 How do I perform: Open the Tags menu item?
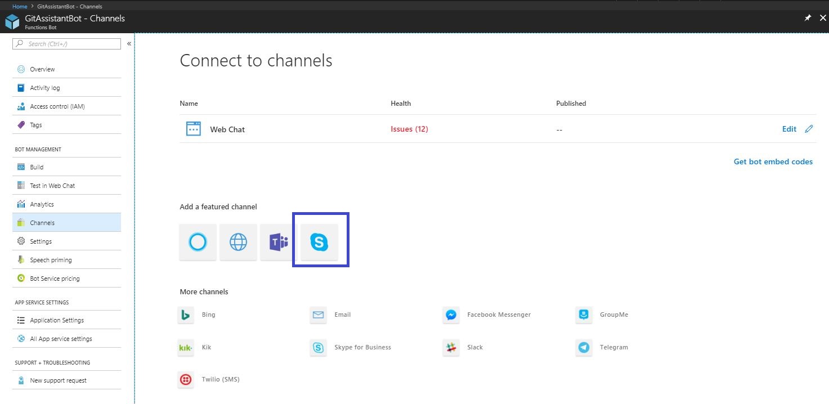tap(67, 125)
